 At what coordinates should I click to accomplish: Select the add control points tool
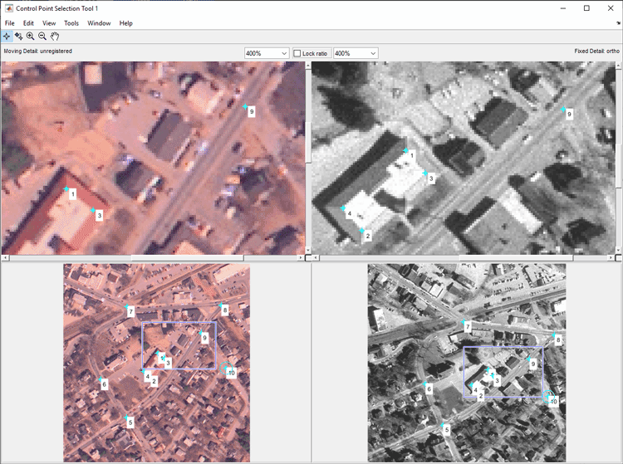tap(7, 37)
